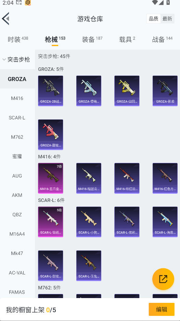Choose 蜜獾 in the weapon sidebar
Viewport: 180px width, 321px height.
pyautogui.click(x=17, y=156)
